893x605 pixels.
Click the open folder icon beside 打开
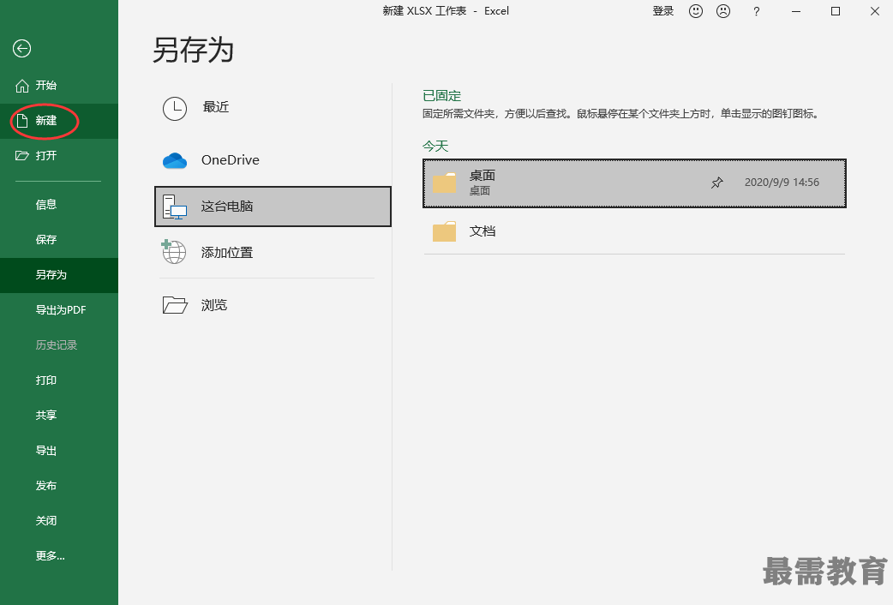tap(21, 155)
